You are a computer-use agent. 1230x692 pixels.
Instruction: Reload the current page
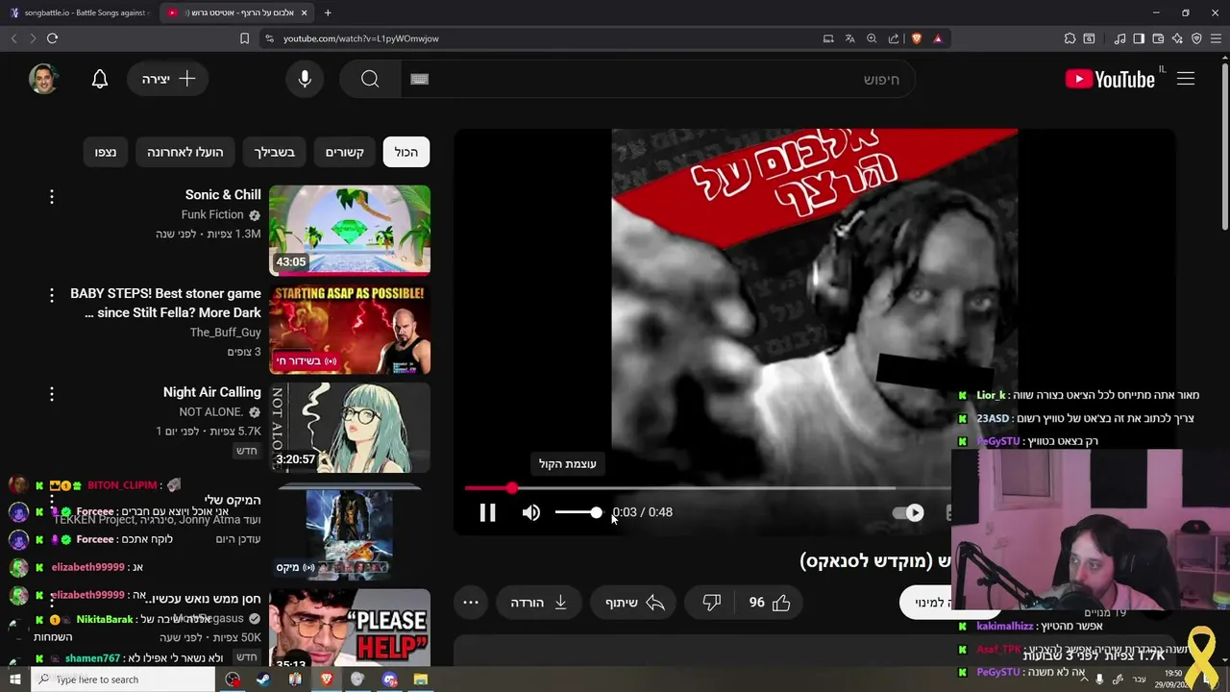52,38
